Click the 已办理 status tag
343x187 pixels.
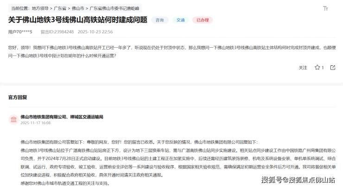pos(203,20)
